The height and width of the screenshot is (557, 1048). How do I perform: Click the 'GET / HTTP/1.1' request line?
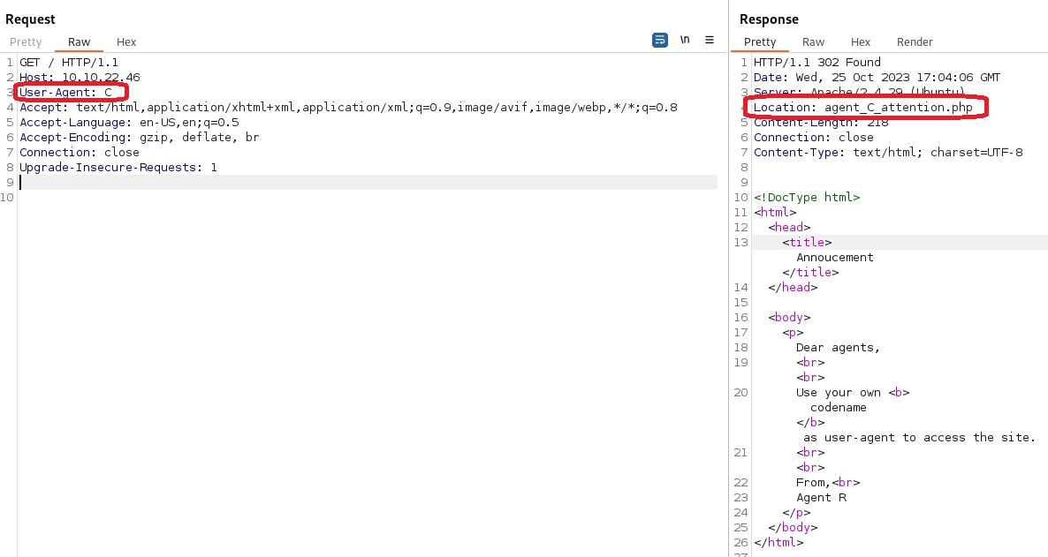pyautogui.click(x=69, y=62)
